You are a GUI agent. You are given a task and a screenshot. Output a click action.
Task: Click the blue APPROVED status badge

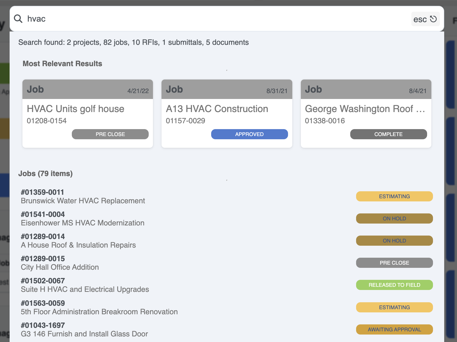(249, 134)
